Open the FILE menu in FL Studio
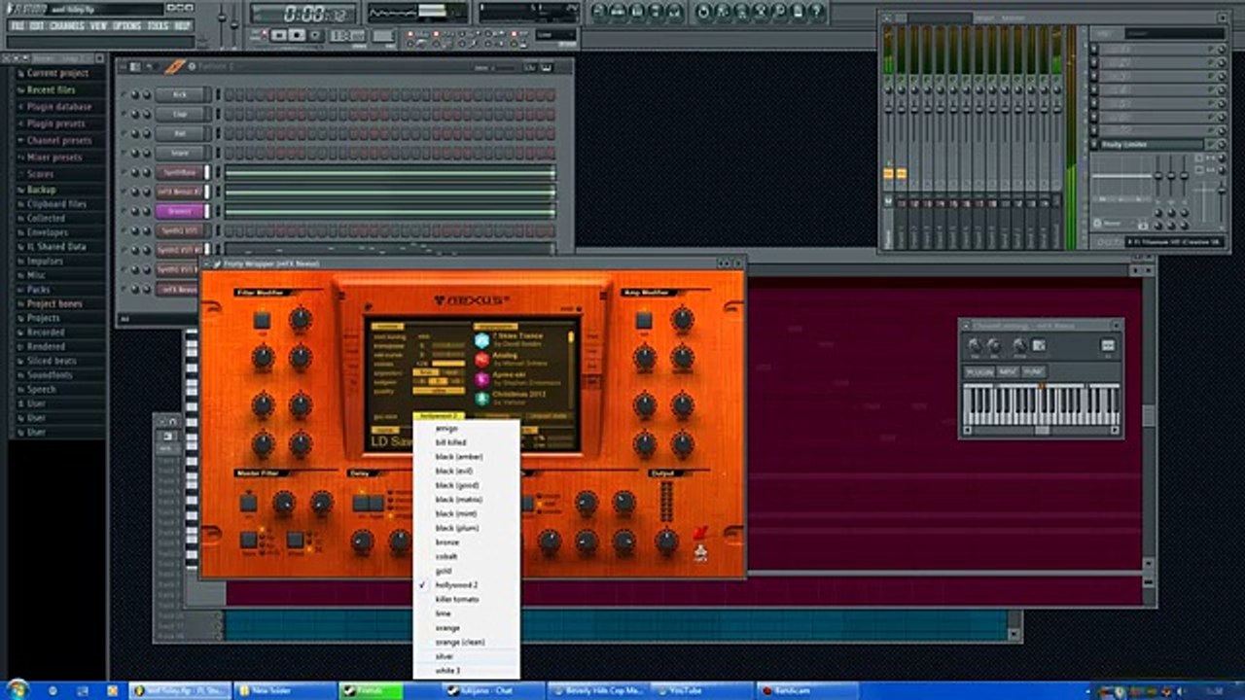The image size is (1245, 700). [17, 25]
